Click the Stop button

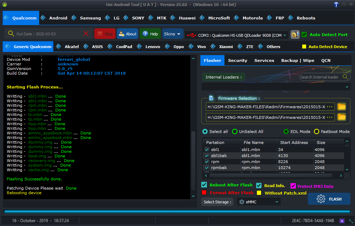pyautogui.click(x=105, y=34)
